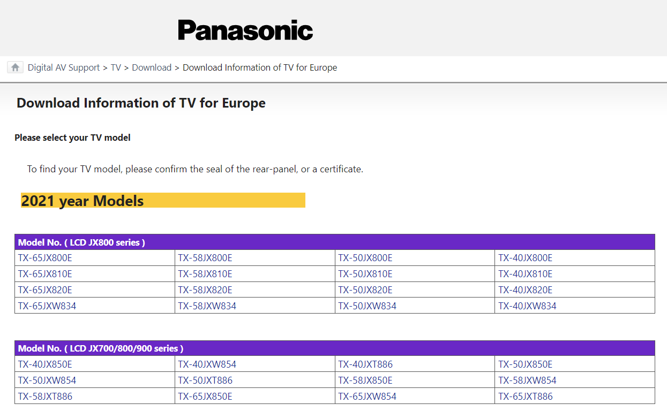This screenshot has width=667, height=419.
Task: Click TX-58JXW834 model link
Action: coord(207,306)
